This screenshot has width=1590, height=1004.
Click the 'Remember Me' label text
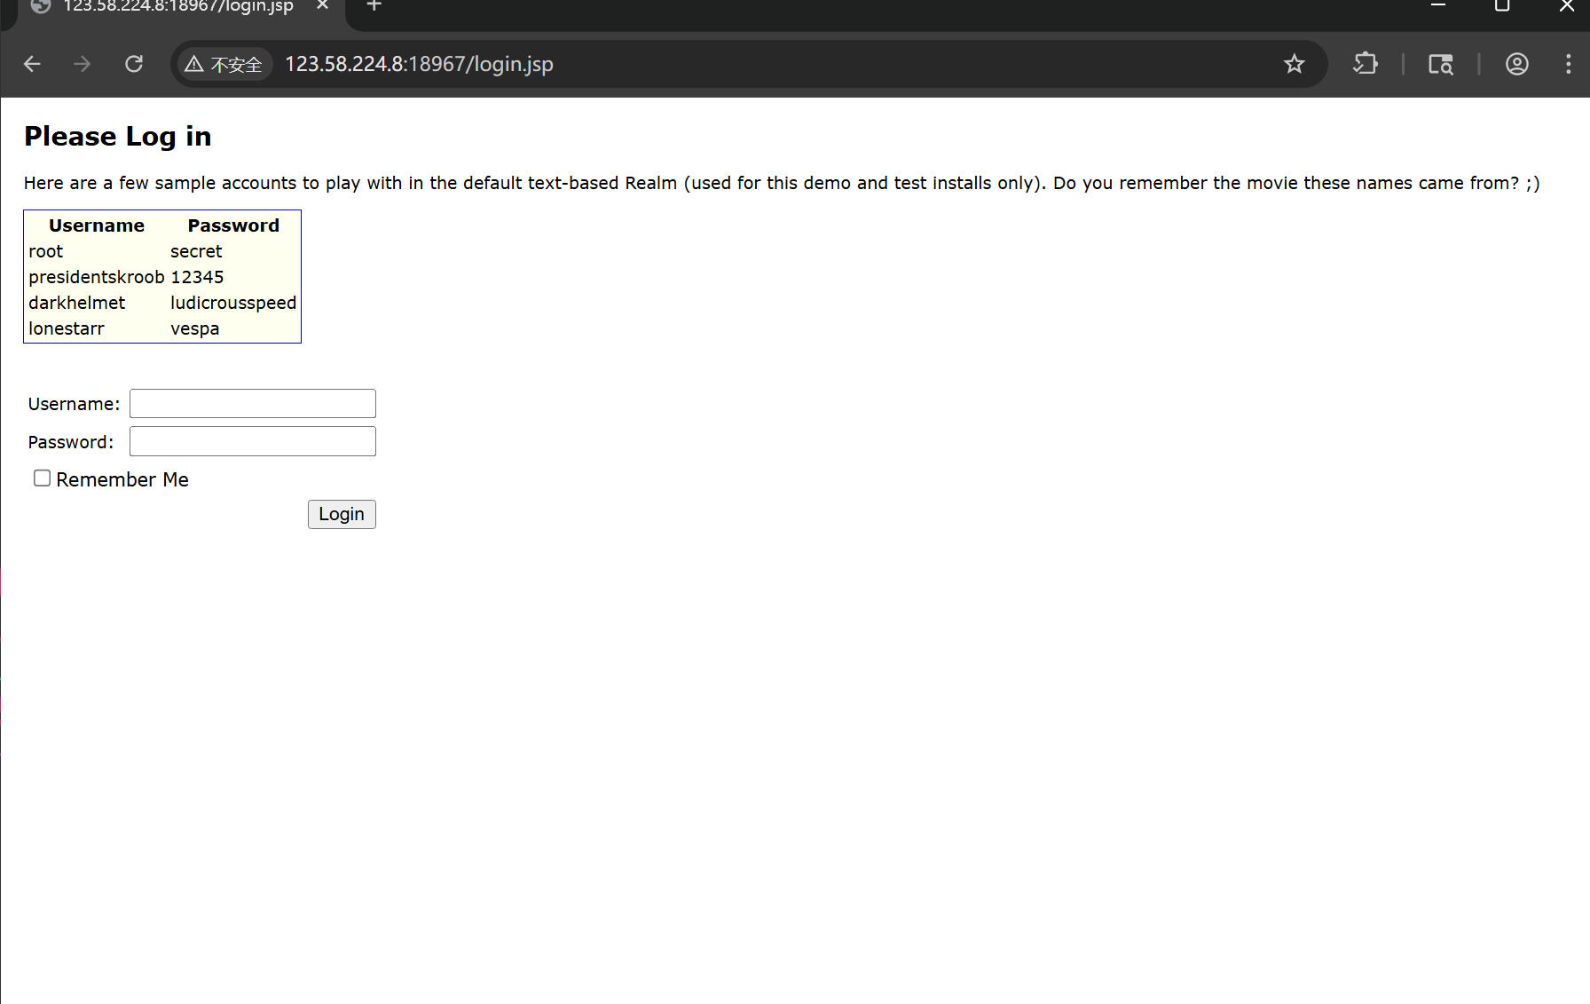click(x=122, y=479)
